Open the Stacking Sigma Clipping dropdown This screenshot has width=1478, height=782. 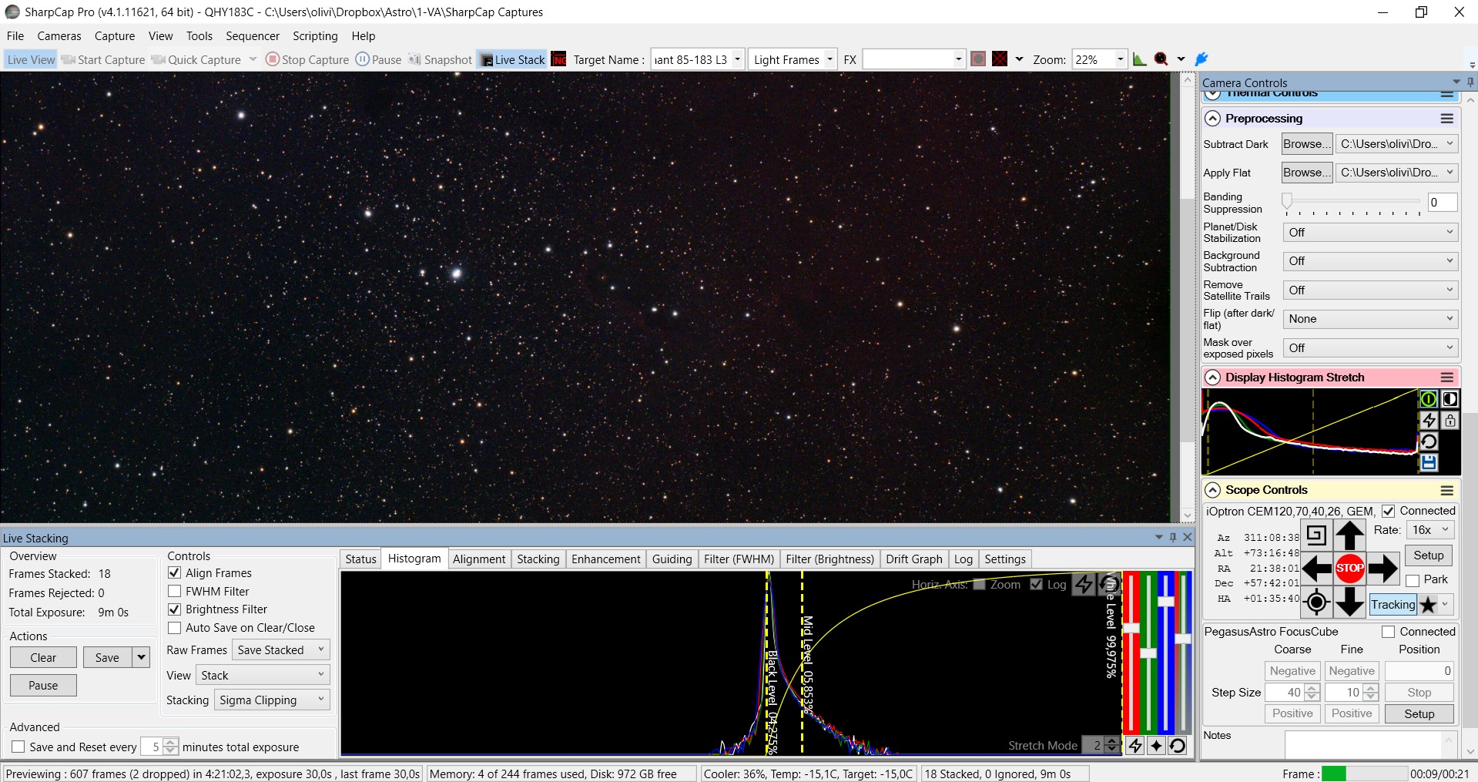click(x=272, y=700)
